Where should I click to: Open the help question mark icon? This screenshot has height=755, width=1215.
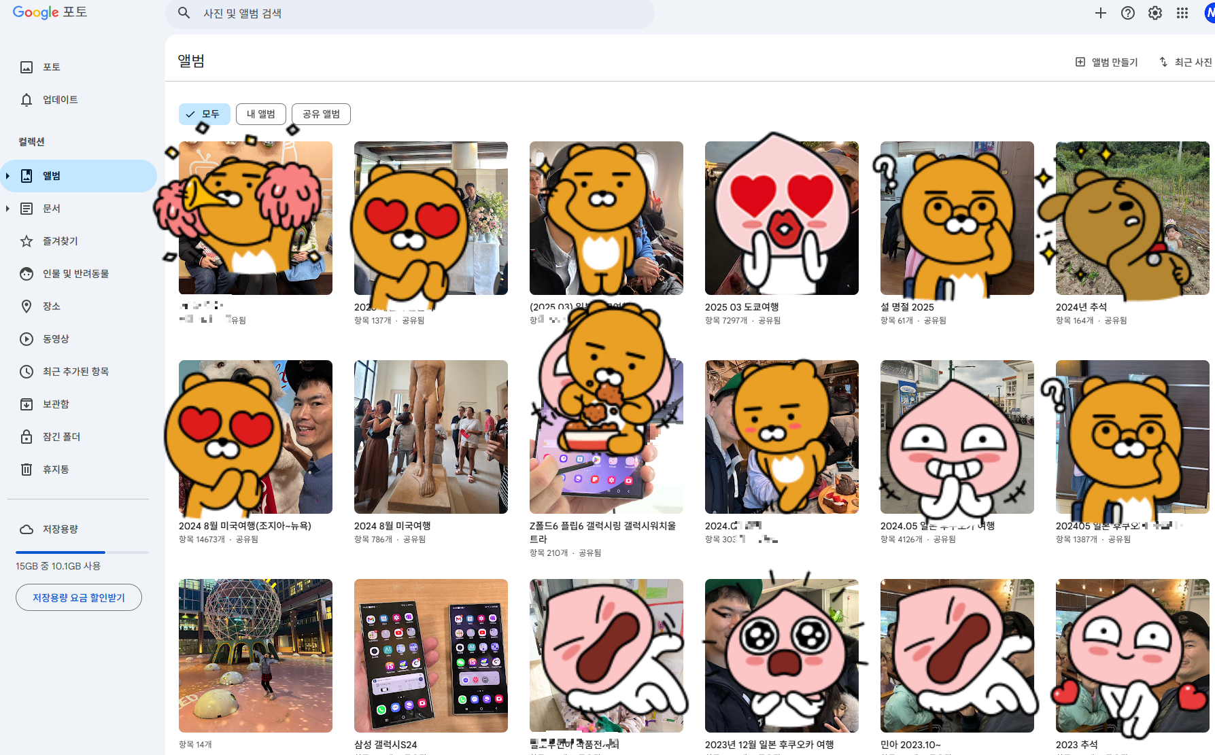(1128, 13)
